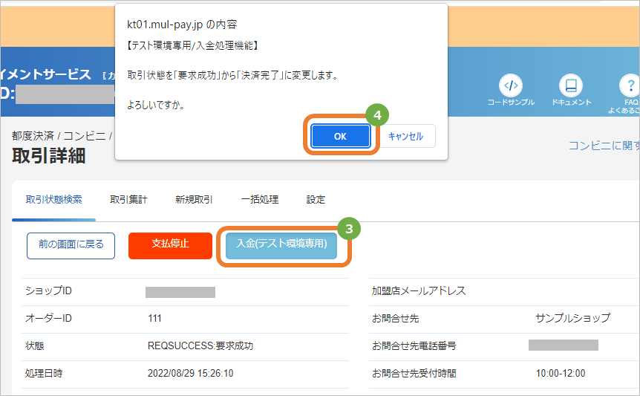Select the dialog message about 決済完了 change
The image size is (640, 396).
click(x=233, y=75)
